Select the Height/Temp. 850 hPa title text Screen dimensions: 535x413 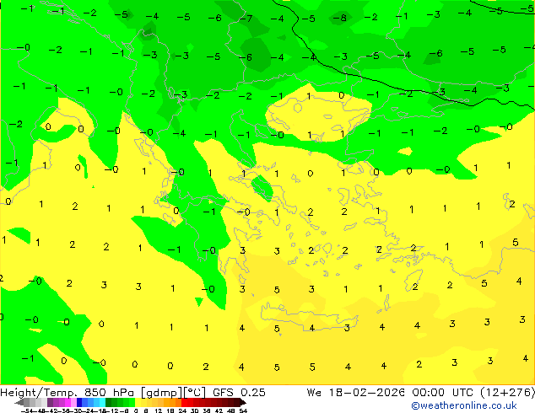68,393
